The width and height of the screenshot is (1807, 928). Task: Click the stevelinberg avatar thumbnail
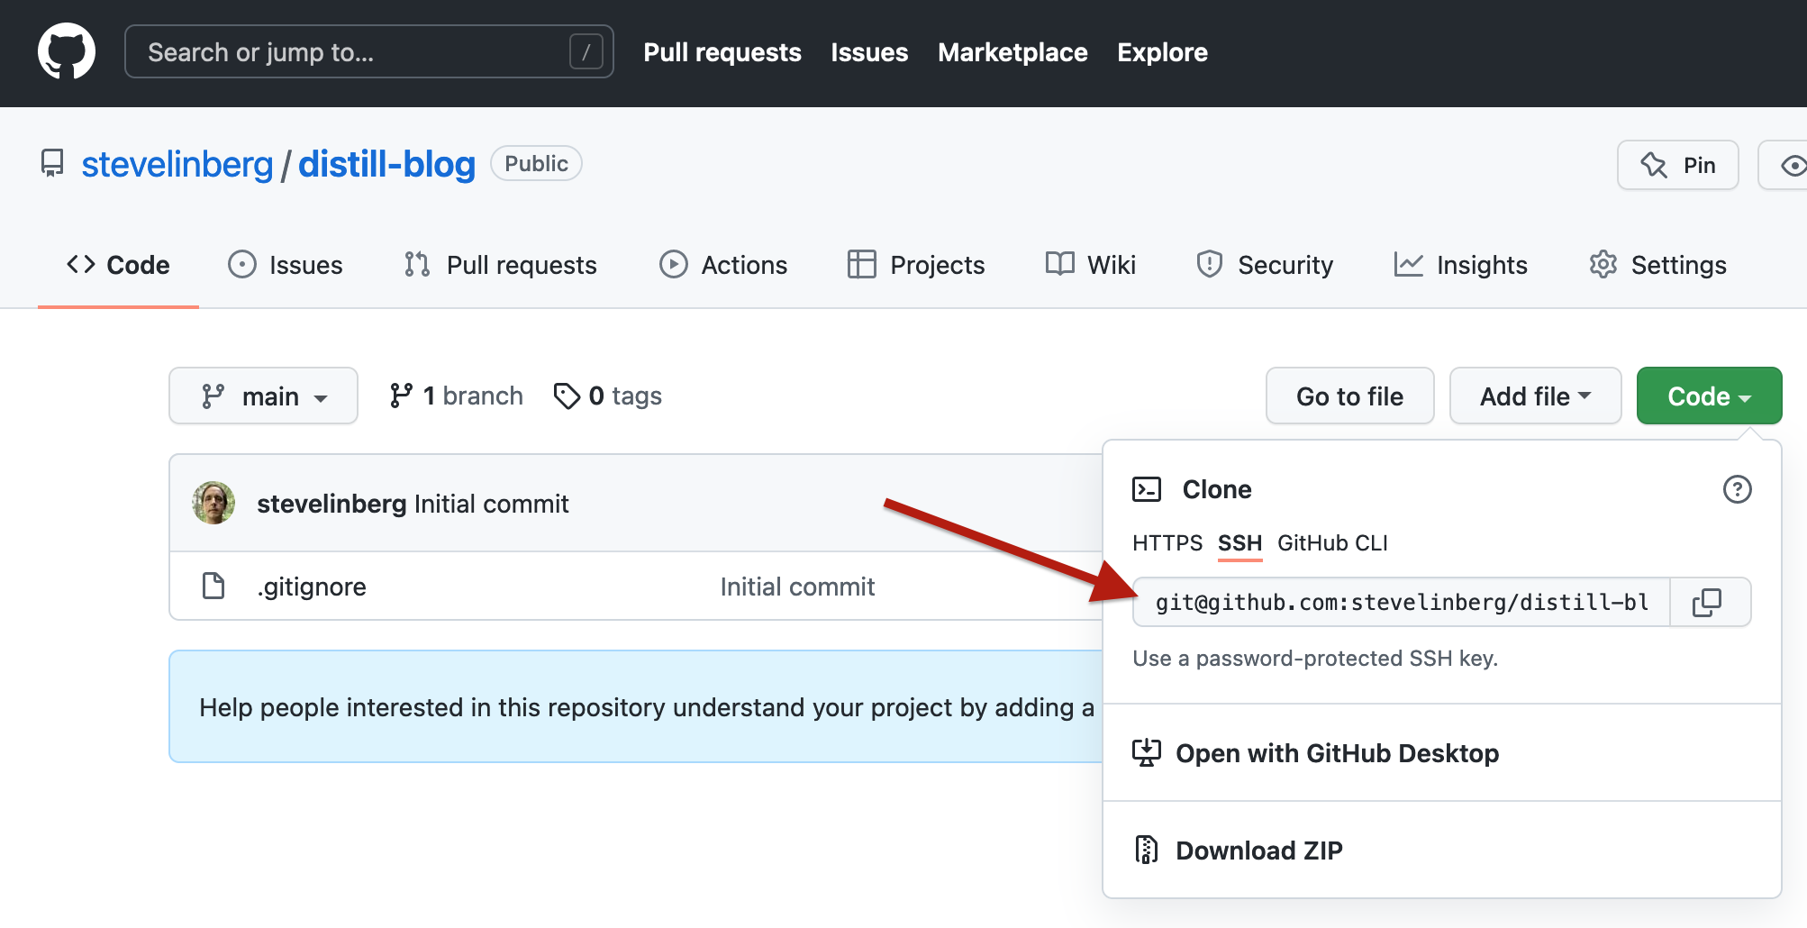213,503
